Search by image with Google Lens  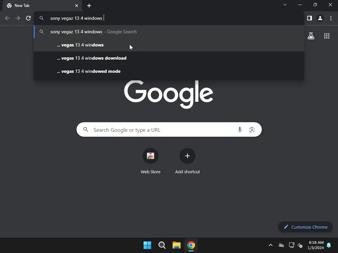pyautogui.click(x=252, y=129)
